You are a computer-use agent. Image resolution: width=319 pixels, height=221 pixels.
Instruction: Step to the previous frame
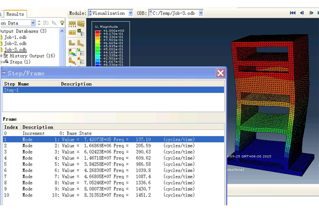pos(302,13)
